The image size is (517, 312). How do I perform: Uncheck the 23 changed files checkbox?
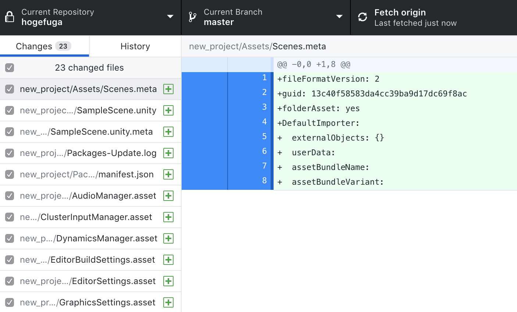click(x=10, y=67)
